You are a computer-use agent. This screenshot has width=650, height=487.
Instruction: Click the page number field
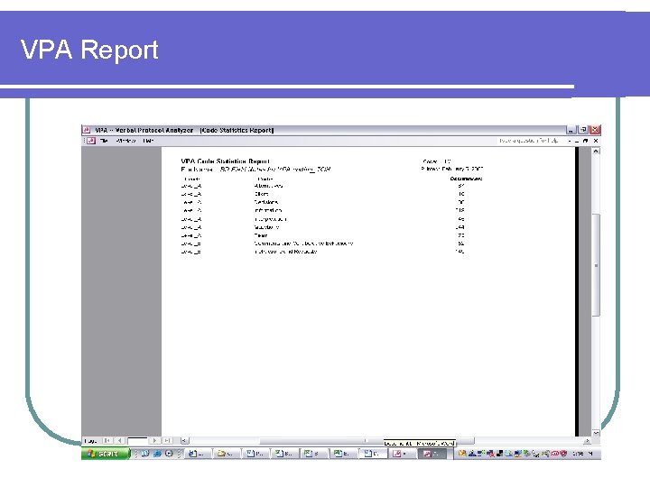click(x=137, y=441)
